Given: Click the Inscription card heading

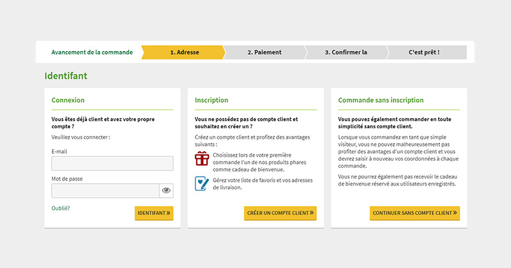Looking at the screenshot, I should (211, 100).
